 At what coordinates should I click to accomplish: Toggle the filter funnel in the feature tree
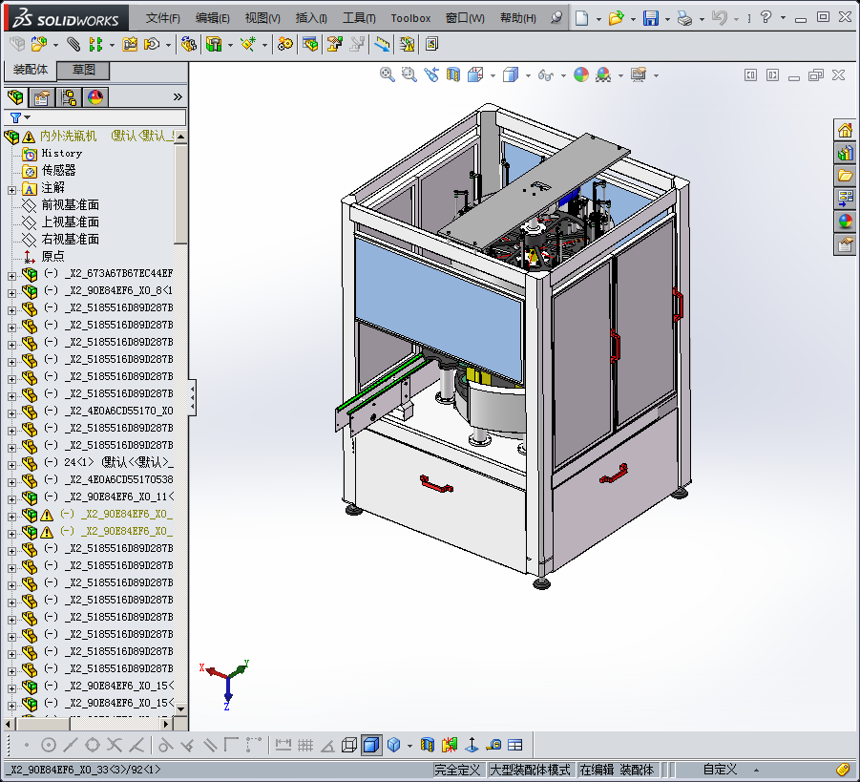tap(15, 117)
